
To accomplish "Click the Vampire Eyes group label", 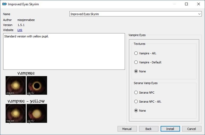I will (137, 35).
